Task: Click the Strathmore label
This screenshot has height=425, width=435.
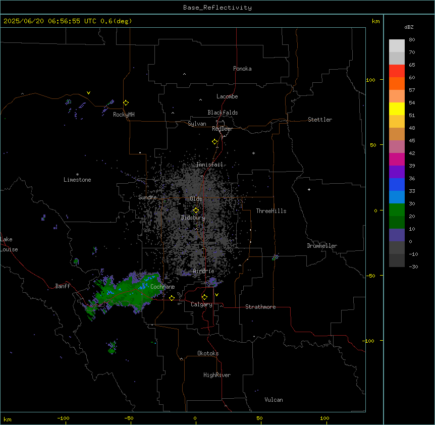Action: pos(260,307)
